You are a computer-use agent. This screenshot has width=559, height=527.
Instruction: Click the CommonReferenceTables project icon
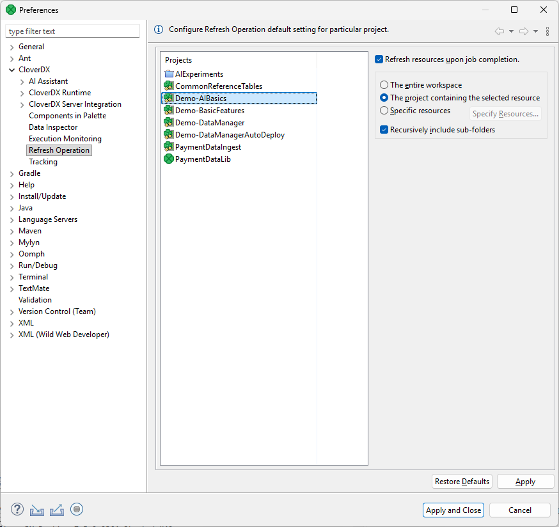pos(169,86)
